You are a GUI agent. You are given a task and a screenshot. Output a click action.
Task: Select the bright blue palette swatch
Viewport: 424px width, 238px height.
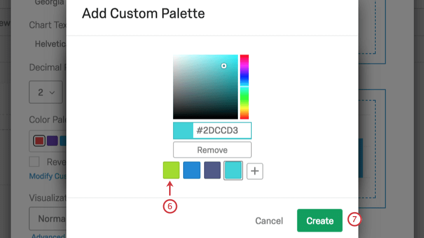pyautogui.click(x=192, y=170)
